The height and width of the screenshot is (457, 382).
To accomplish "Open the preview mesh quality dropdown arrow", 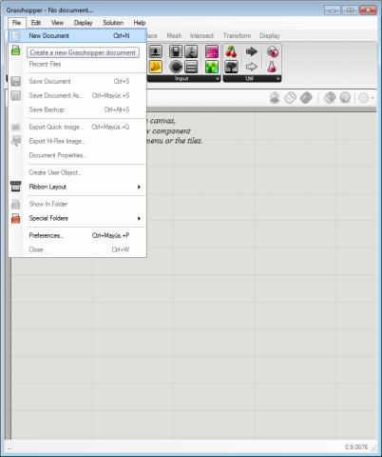I will click(x=372, y=98).
